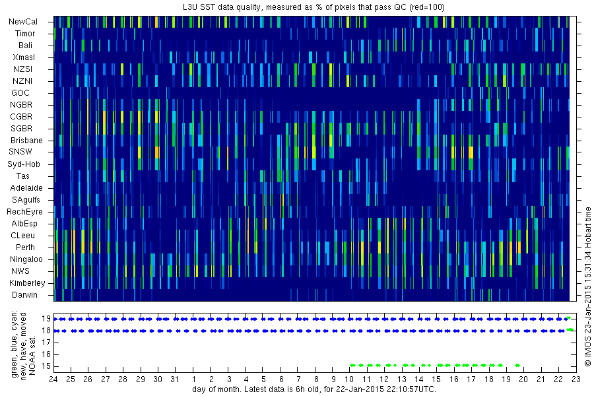Click day 24 on the x-axis

(x=53, y=379)
